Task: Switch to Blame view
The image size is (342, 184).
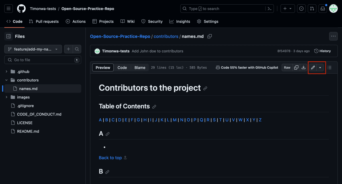Action: click(140, 67)
